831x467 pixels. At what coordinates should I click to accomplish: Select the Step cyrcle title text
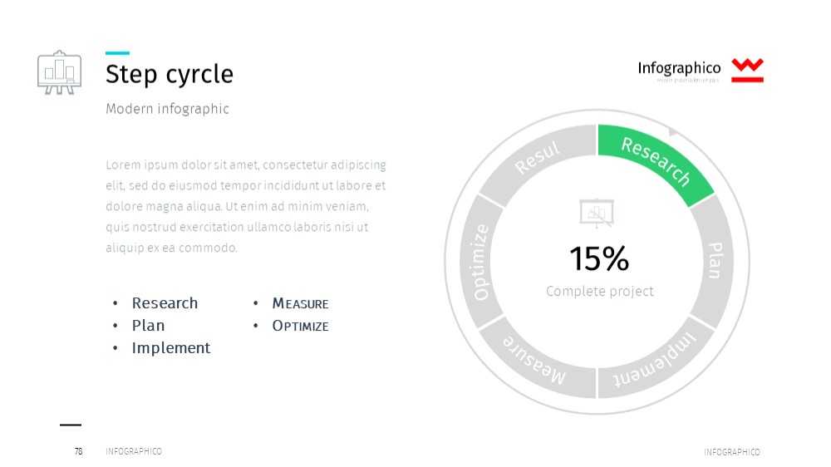(169, 74)
